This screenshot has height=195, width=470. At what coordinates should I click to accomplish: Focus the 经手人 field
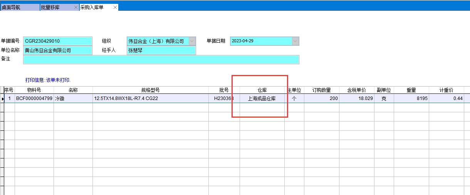click(161, 50)
